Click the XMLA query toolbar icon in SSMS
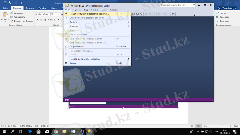The width and height of the screenshot is (240, 135). pyautogui.click(x=137, y=14)
